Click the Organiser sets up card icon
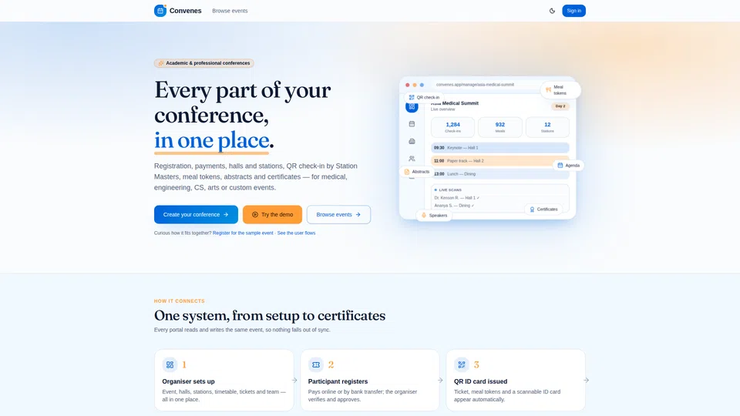The width and height of the screenshot is (740, 416). [x=170, y=364]
